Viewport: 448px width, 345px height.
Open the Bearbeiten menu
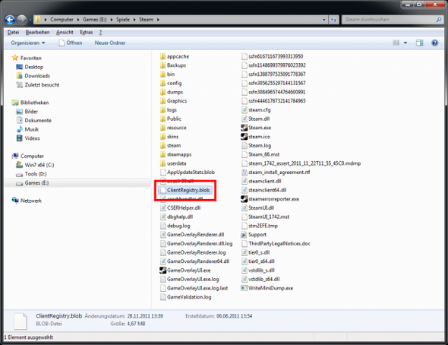[37, 33]
